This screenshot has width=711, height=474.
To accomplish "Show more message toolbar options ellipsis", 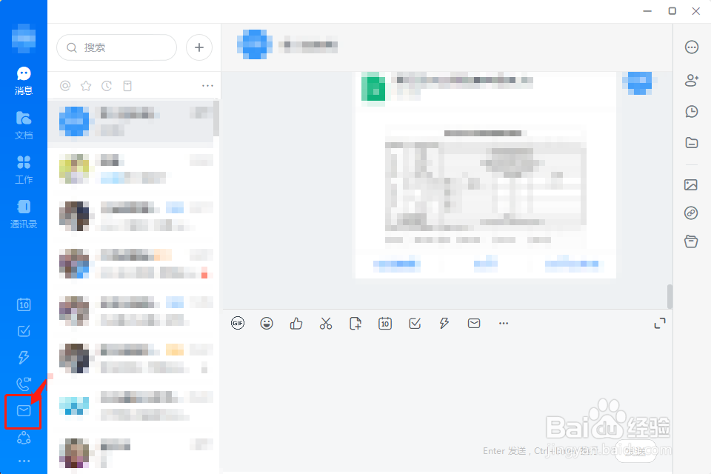I will point(504,324).
